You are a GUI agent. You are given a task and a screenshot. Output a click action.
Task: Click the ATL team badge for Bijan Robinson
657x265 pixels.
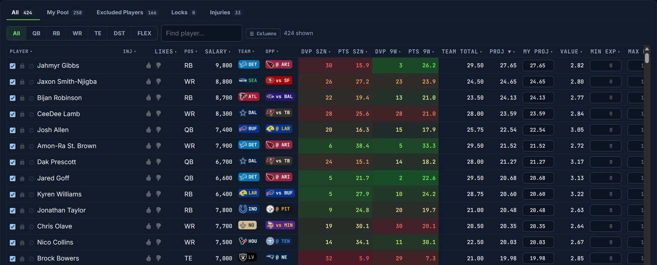[x=249, y=96]
